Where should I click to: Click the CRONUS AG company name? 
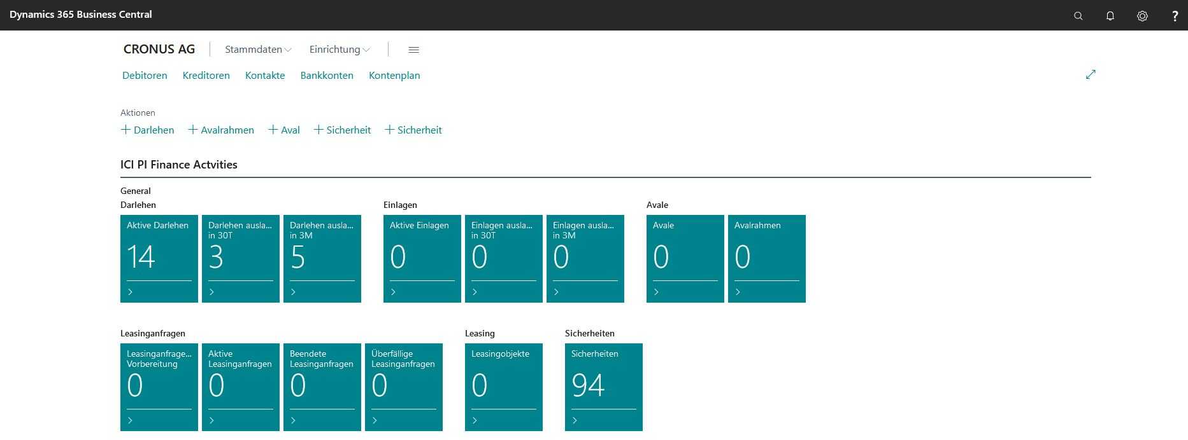point(159,50)
